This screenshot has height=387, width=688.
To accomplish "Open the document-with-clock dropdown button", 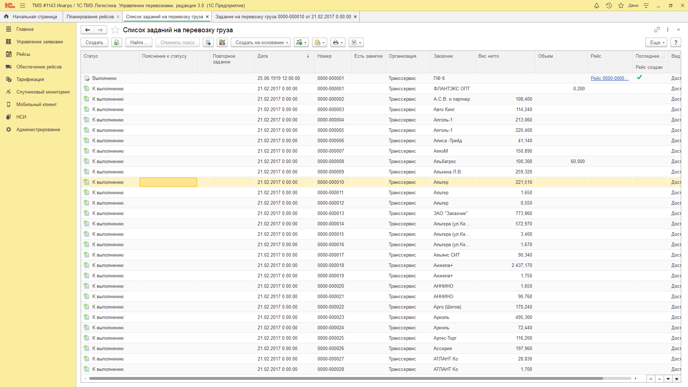I will click(x=320, y=42).
